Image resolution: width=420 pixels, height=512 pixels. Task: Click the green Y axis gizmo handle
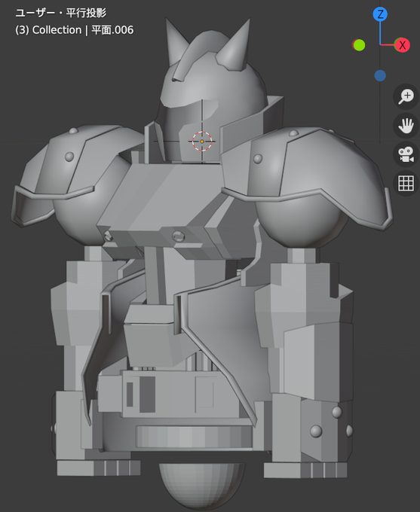[x=359, y=45]
